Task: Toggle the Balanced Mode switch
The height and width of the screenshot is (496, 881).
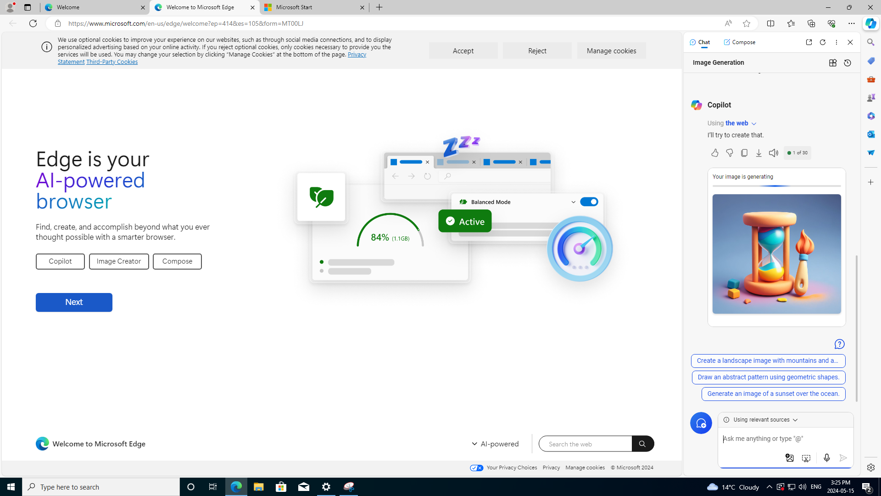Action: click(589, 202)
